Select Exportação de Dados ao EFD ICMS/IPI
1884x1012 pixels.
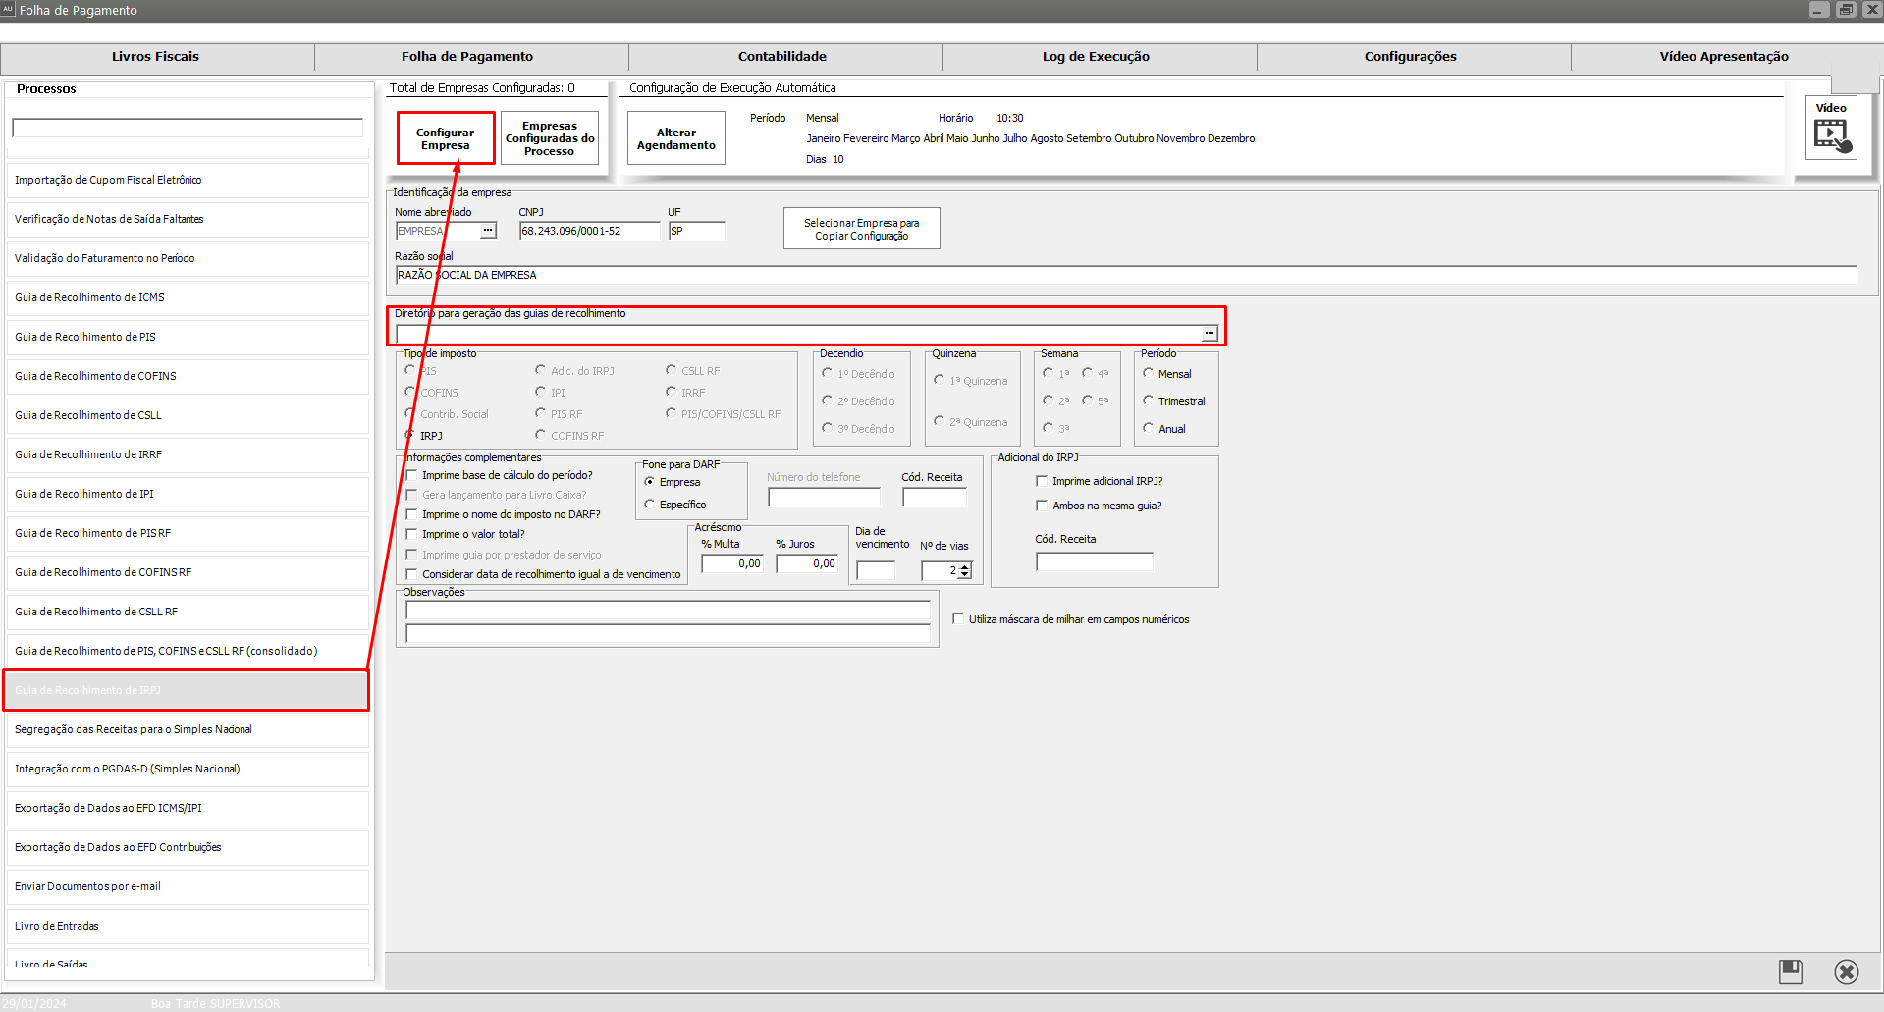[x=188, y=808]
